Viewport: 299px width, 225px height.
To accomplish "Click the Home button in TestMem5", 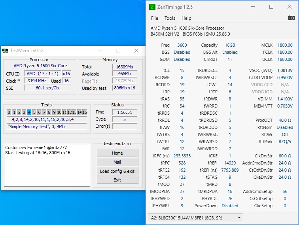I will click(117, 153).
